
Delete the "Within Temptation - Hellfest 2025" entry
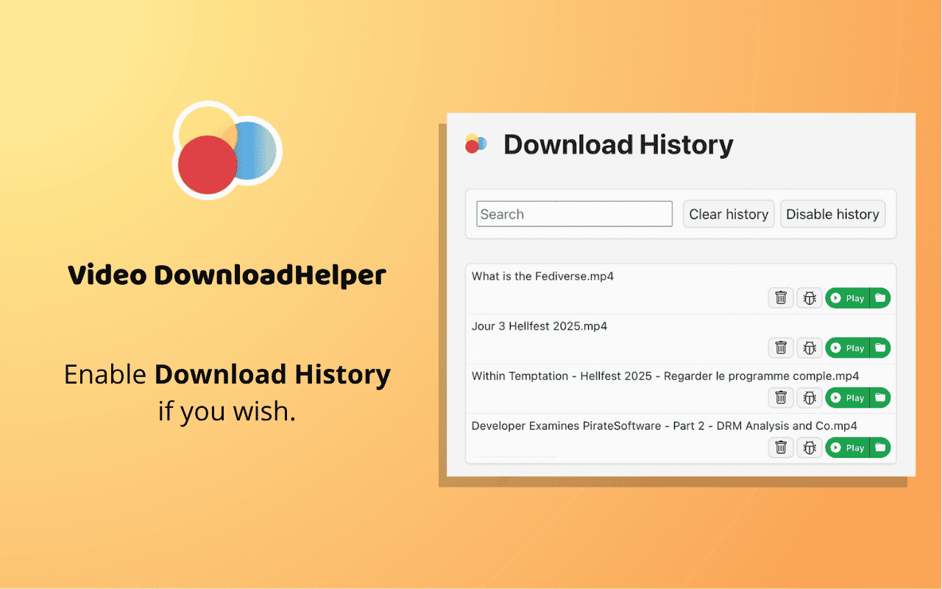(x=781, y=398)
